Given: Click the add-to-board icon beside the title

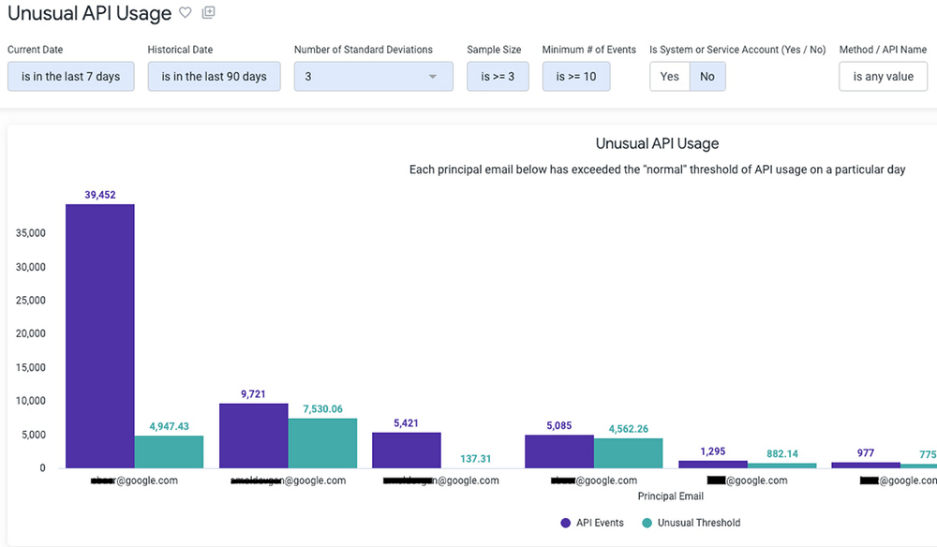Looking at the screenshot, I should (x=209, y=12).
